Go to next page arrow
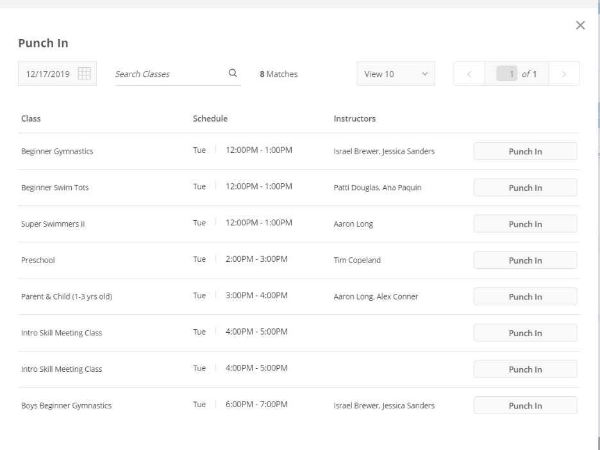The image size is (600, 450). pyautogui.click(x=564, y=74)
